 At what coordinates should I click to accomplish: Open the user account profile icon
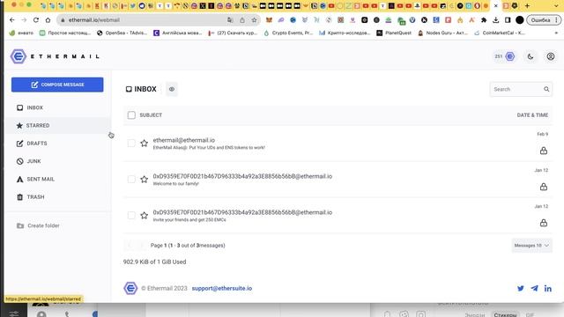pos(550,56)
